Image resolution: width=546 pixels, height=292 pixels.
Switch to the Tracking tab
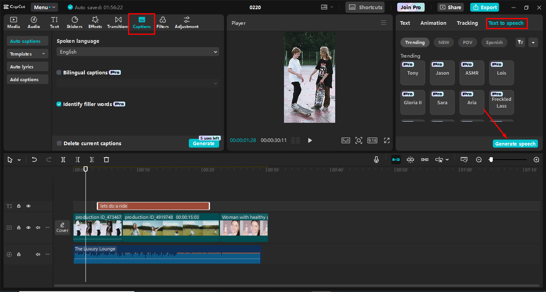(x=467, y=23)
